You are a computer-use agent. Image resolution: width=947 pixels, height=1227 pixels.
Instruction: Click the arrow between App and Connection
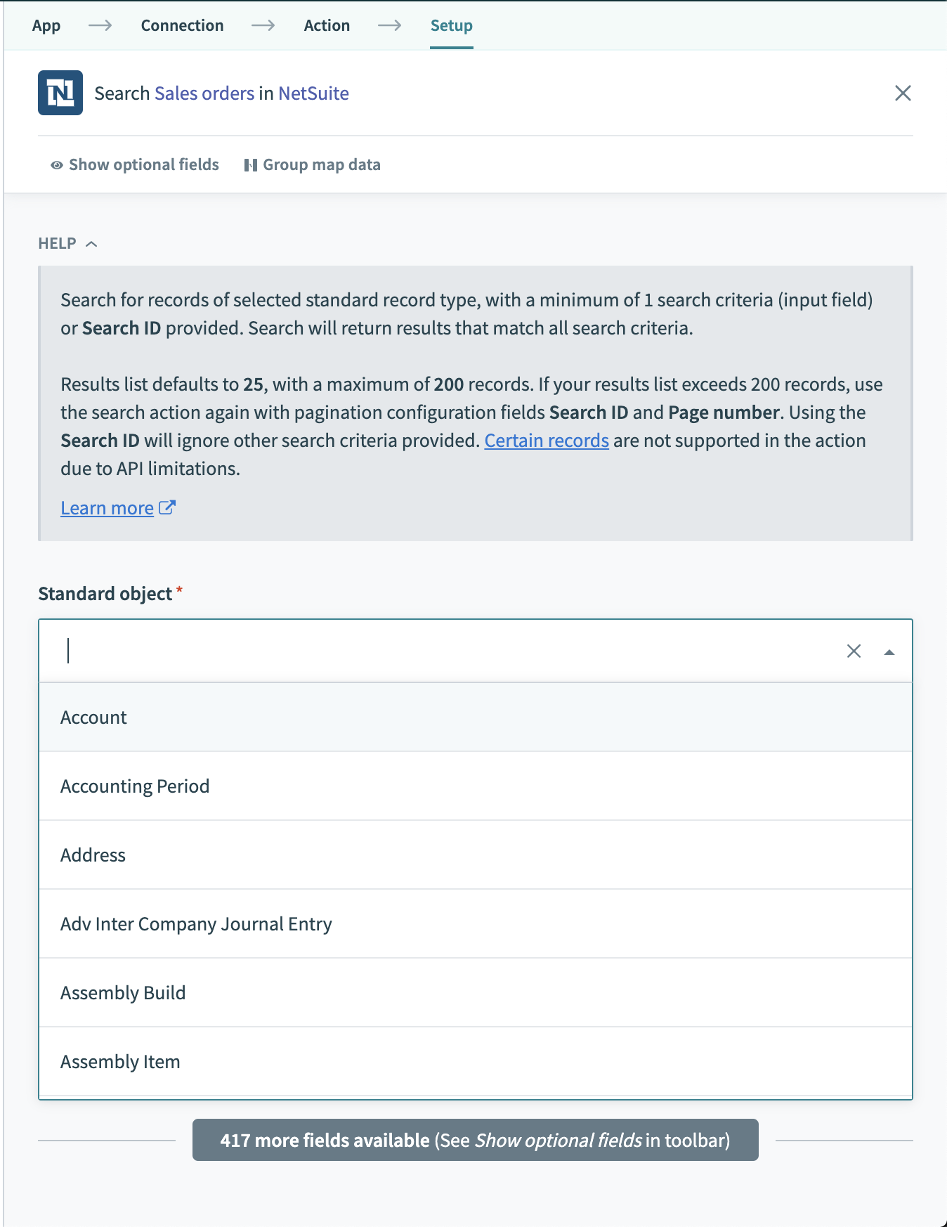[99, 25]
